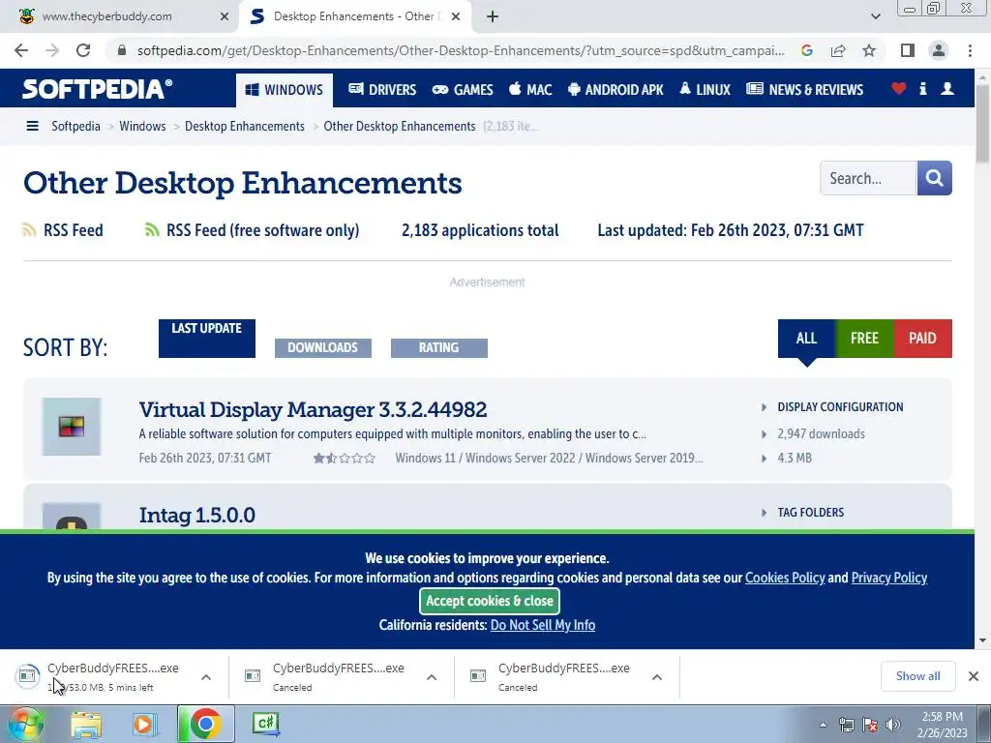991x743 pixels.
Task: Click Desktop Enhancements breadcrumb link
Action: tap(245, 127)
